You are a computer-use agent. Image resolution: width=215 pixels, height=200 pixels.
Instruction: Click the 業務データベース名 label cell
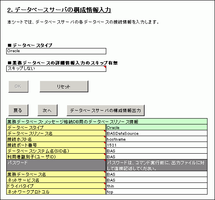(x=56, y=174)
